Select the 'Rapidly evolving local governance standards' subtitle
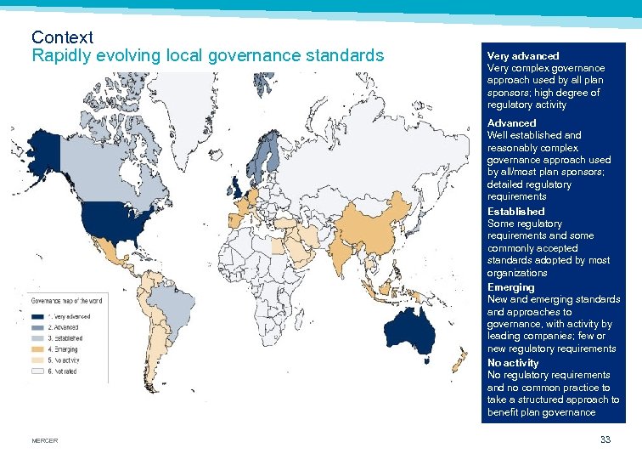642x459 pixels. coord(208,55)
